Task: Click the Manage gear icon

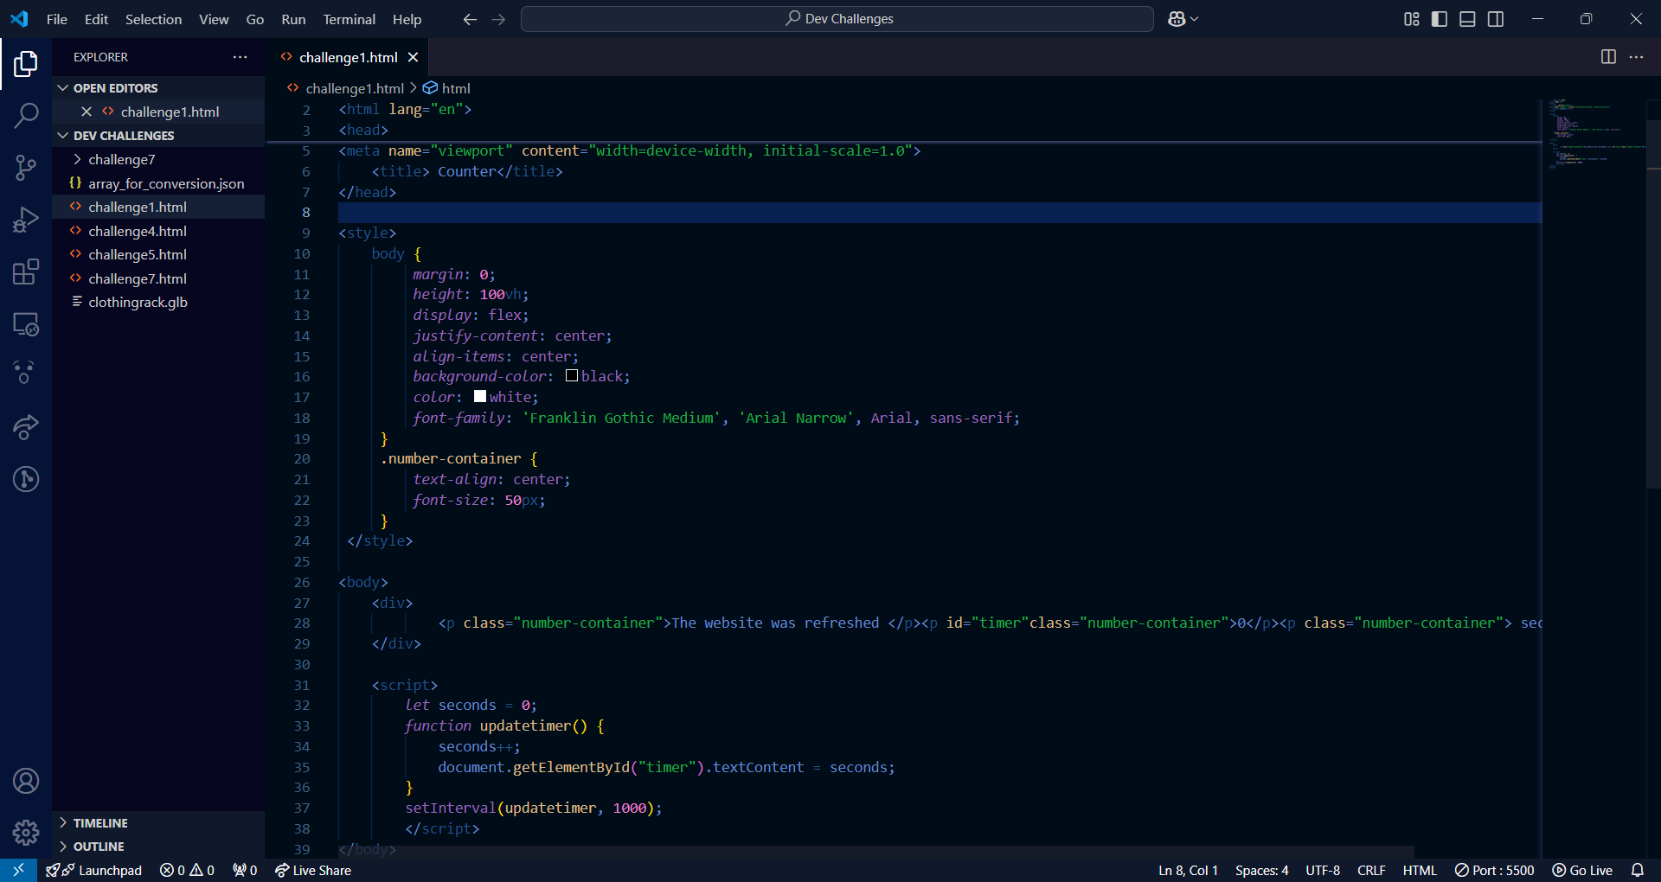Action: click(26, 832)
